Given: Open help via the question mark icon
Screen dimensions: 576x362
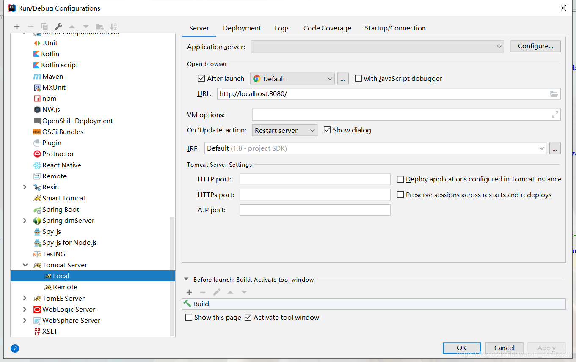Looking at the screenshot, I should coord(15,348).
